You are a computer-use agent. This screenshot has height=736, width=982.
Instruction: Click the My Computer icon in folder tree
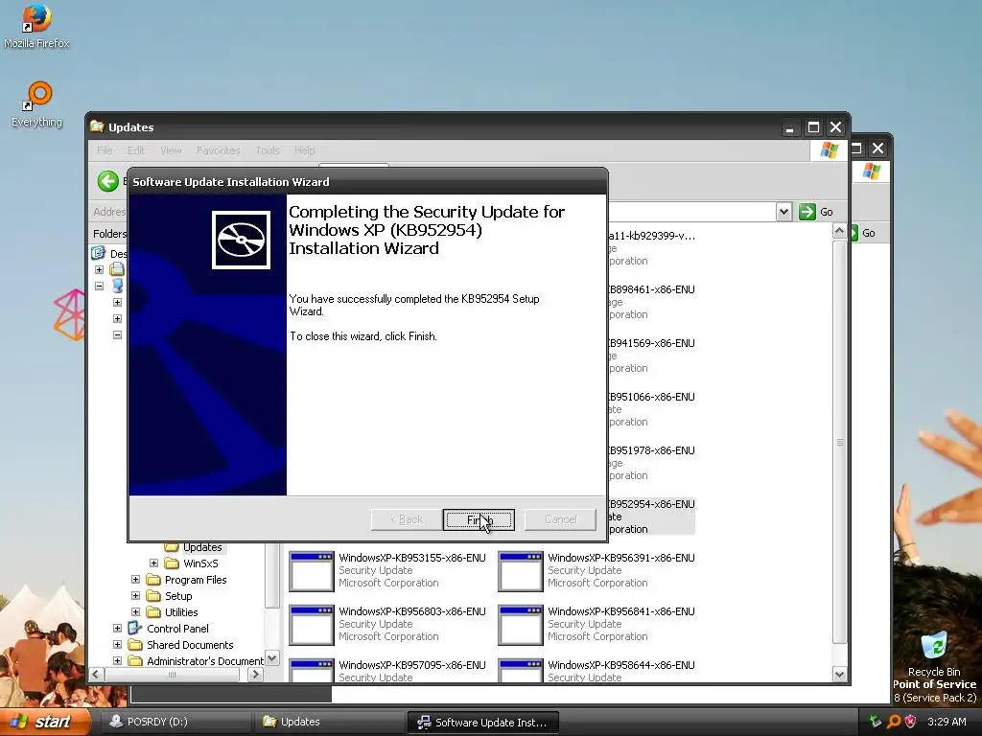tap(117, 286)
